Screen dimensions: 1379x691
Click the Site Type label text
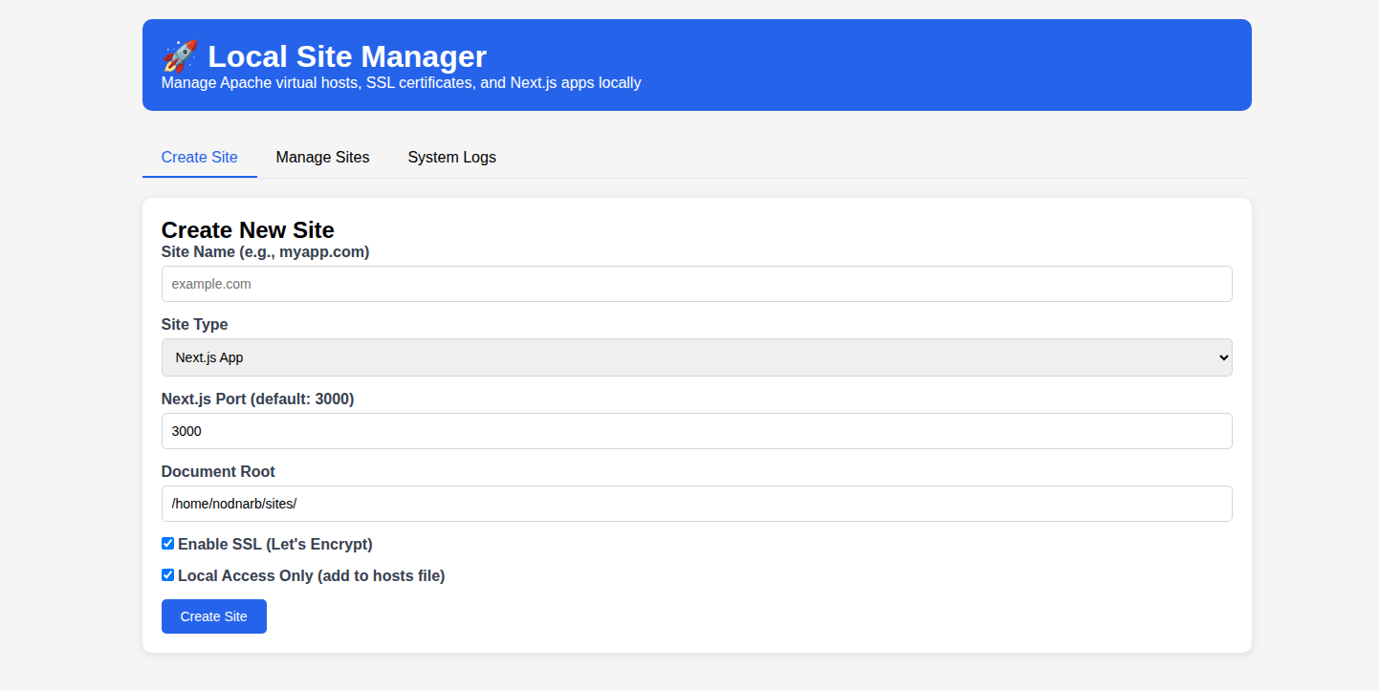(x=194, y=324)
